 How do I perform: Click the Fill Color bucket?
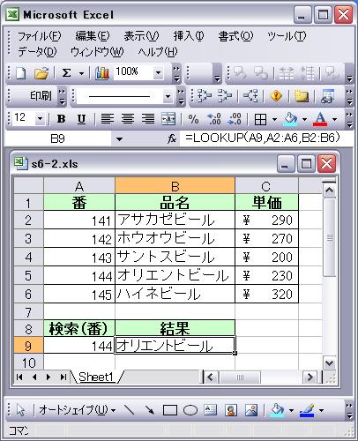pyautogui.click(x=290, y=119)
